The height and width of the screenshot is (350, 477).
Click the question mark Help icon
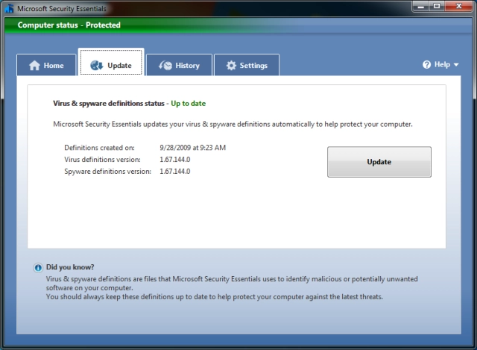point(426,65)
